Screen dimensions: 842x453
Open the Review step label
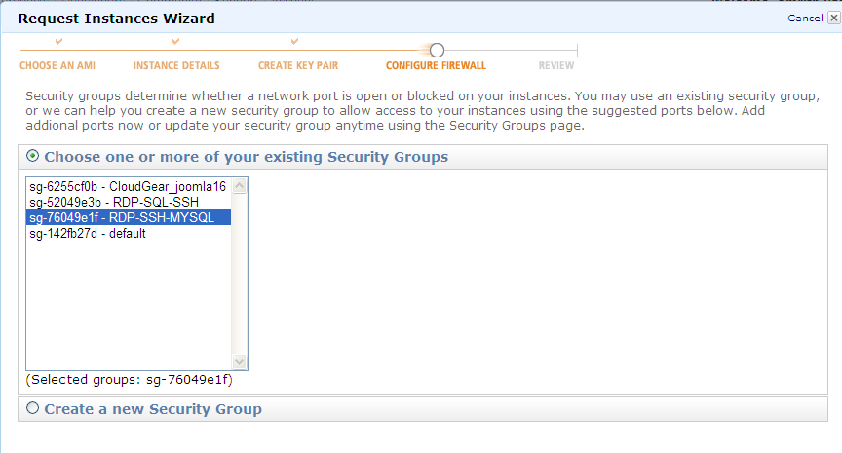(556, 65)
